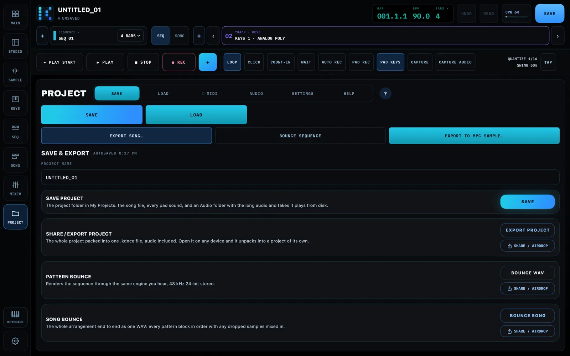Open the BARS value in transport display

pyautogui.click(x=441, y=14)
